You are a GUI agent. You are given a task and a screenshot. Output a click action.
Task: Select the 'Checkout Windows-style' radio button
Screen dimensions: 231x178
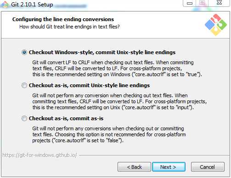(x=24, y=52)
